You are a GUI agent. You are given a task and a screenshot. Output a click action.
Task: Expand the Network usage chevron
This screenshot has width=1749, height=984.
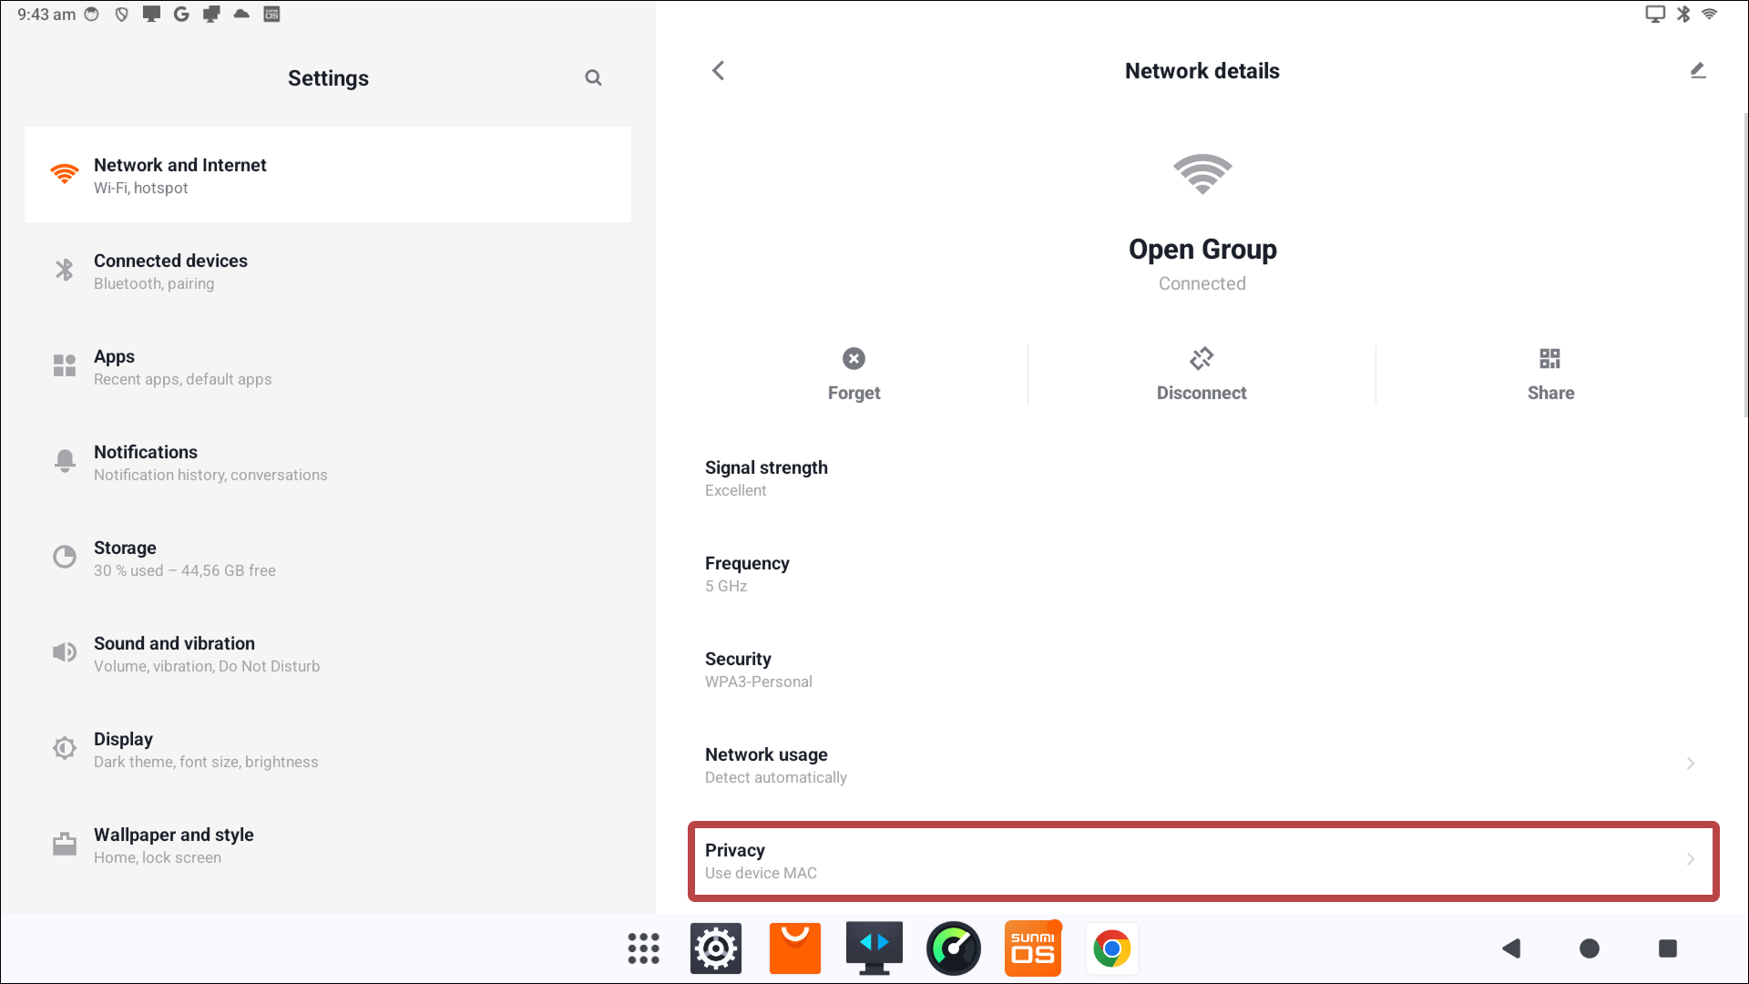(x=1691, y=764)
